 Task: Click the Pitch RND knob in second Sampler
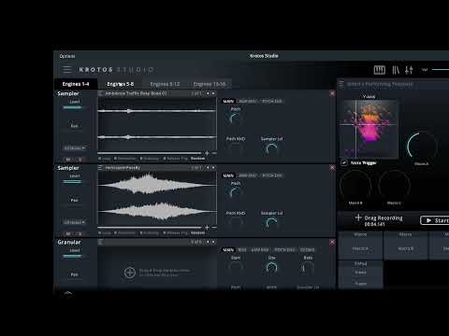pyautogui.click(x=236, y=223)
